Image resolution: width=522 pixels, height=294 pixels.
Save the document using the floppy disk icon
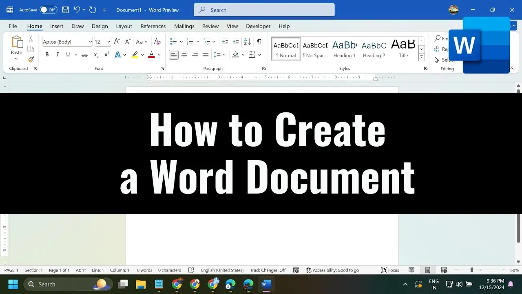(x=65, y=10)
